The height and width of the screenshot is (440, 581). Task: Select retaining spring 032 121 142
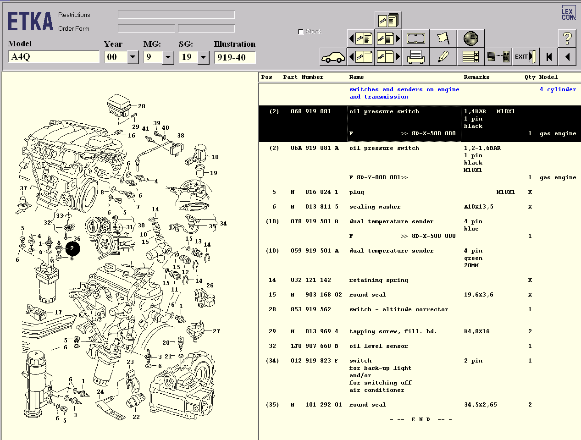(420, 280)
